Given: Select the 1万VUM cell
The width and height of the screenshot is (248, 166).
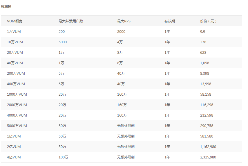Looking at the screenshot, I should point(14,32).
